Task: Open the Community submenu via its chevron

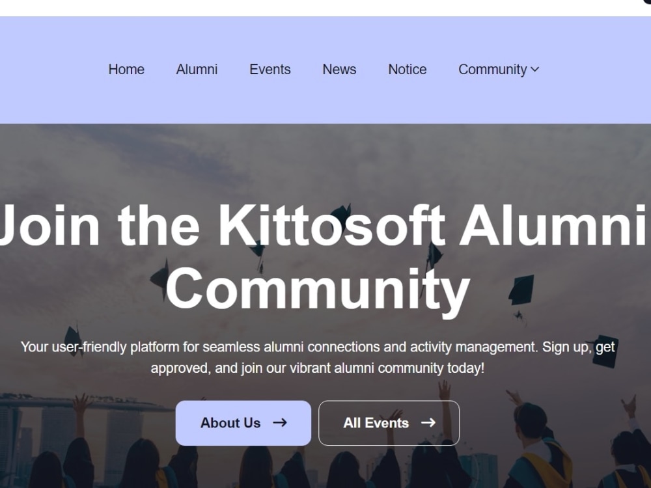Action: (x=536, y=69)
